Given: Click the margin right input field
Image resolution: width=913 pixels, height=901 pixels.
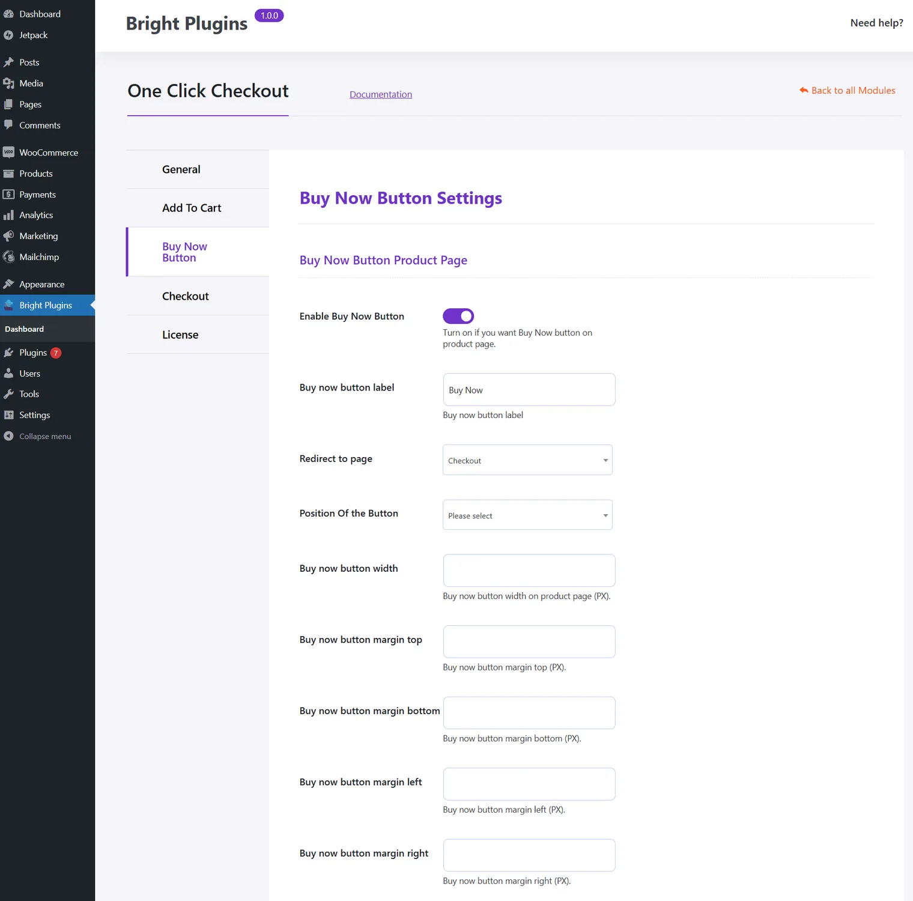Looking at the screenshot, I should pyautogui.click(x=529, y=855).
